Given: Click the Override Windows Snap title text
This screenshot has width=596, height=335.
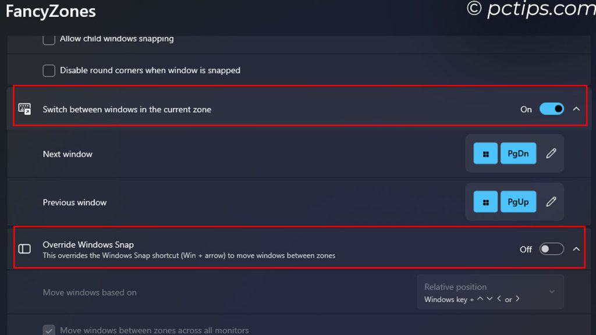Looking at the screenshot, I should 88,245.
